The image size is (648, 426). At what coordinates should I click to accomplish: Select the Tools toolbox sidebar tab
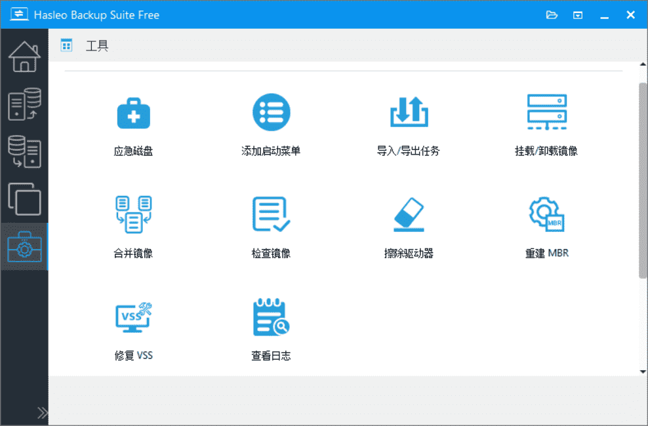click(x=24, y=246)
